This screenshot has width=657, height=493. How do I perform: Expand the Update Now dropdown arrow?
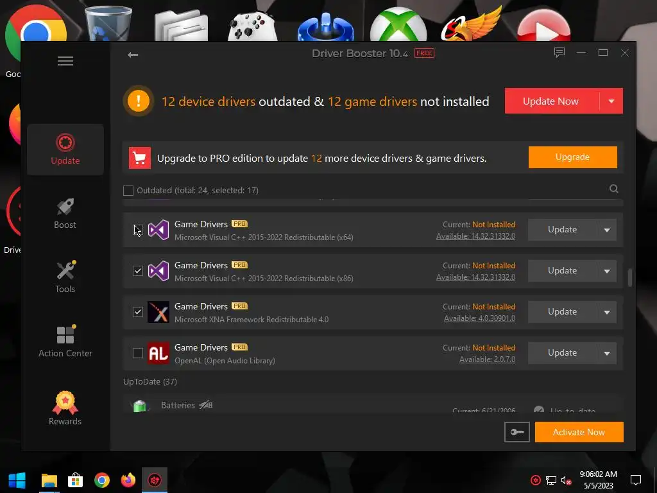[611, 101]
